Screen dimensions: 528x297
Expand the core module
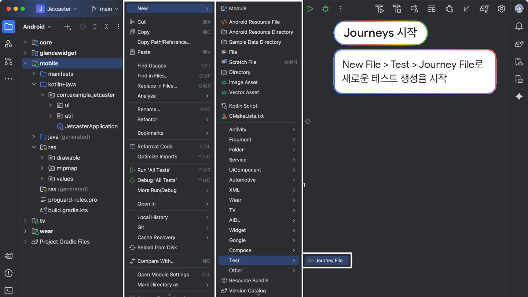coord(25,43)
